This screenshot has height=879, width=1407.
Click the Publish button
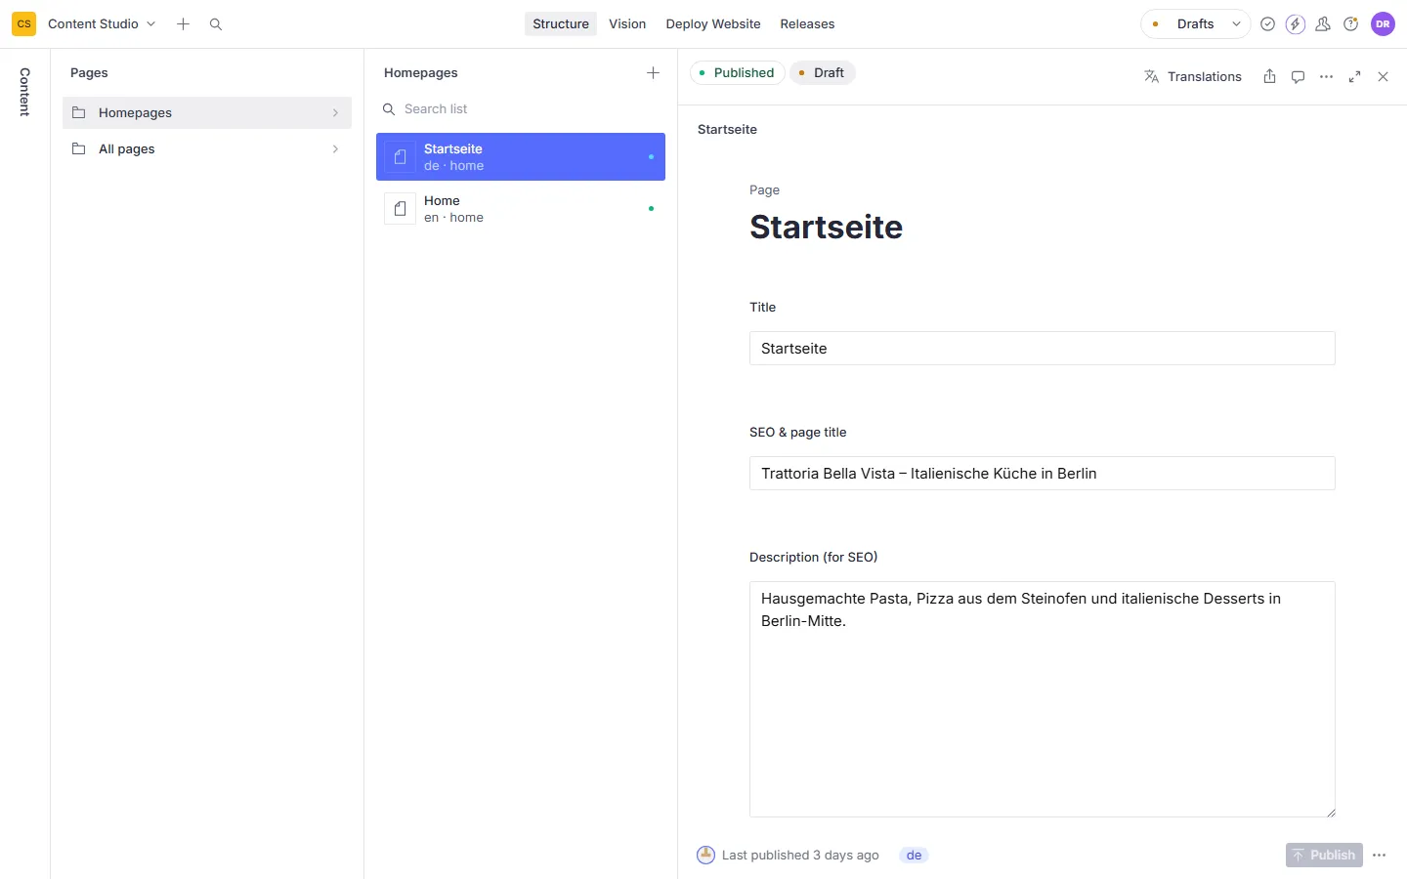[1324, 855]
